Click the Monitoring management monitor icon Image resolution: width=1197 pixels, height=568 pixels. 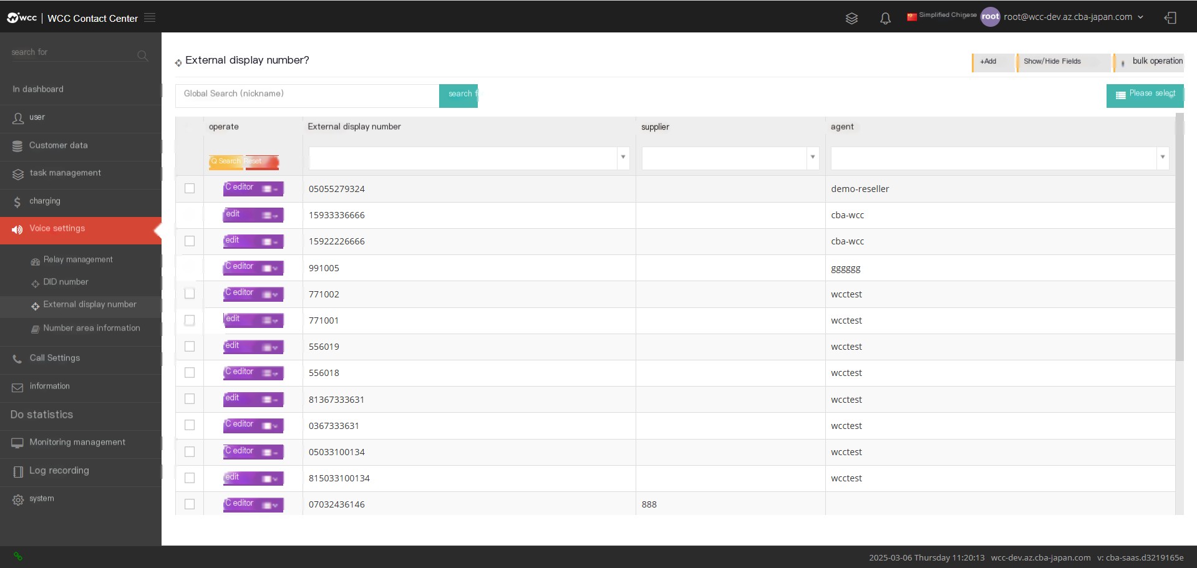[17, 443]
